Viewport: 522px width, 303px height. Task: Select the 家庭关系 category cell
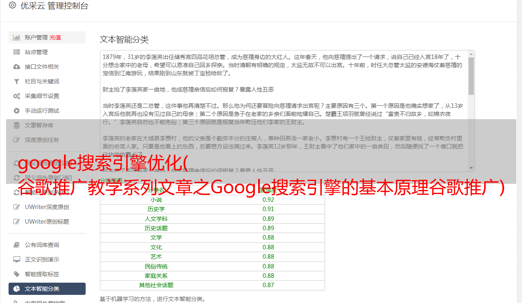pyautogui.click(x=156, y=276)
